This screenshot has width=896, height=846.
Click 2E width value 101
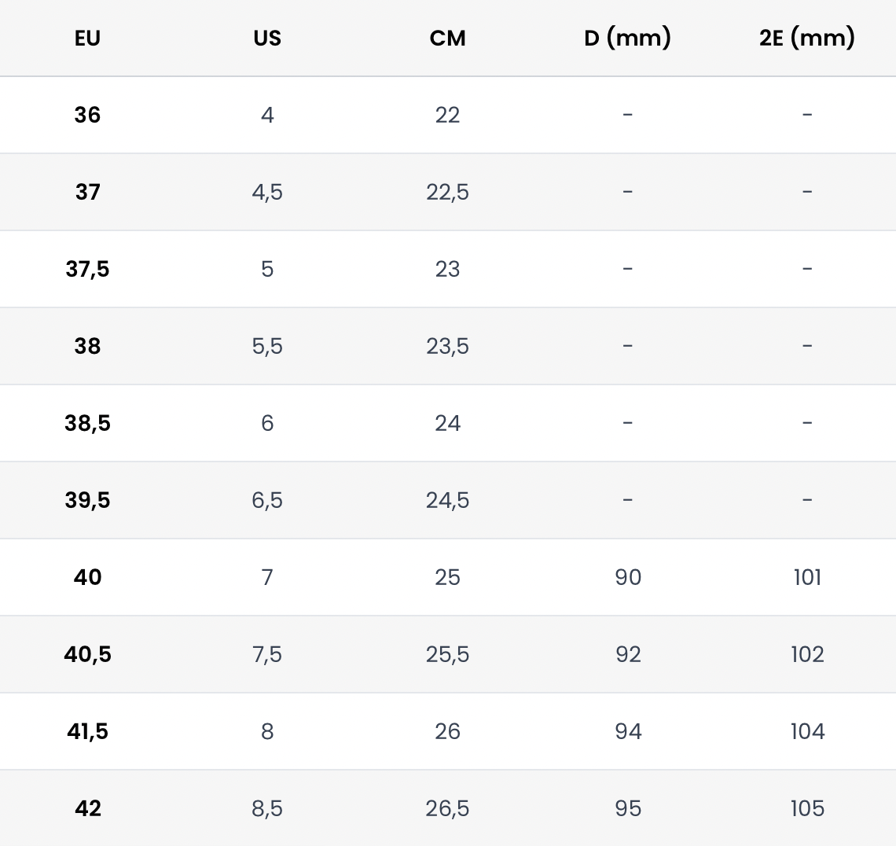click(807, 577)
